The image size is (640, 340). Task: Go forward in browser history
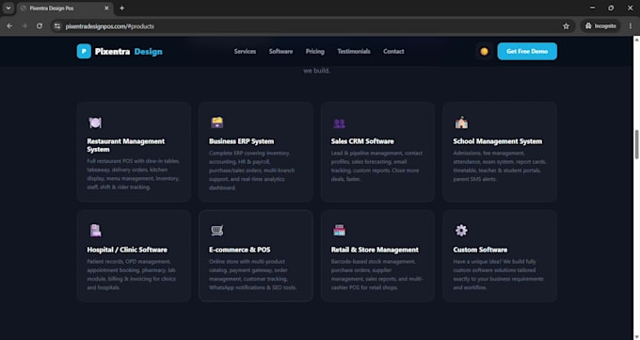click(x=24, y=26)
